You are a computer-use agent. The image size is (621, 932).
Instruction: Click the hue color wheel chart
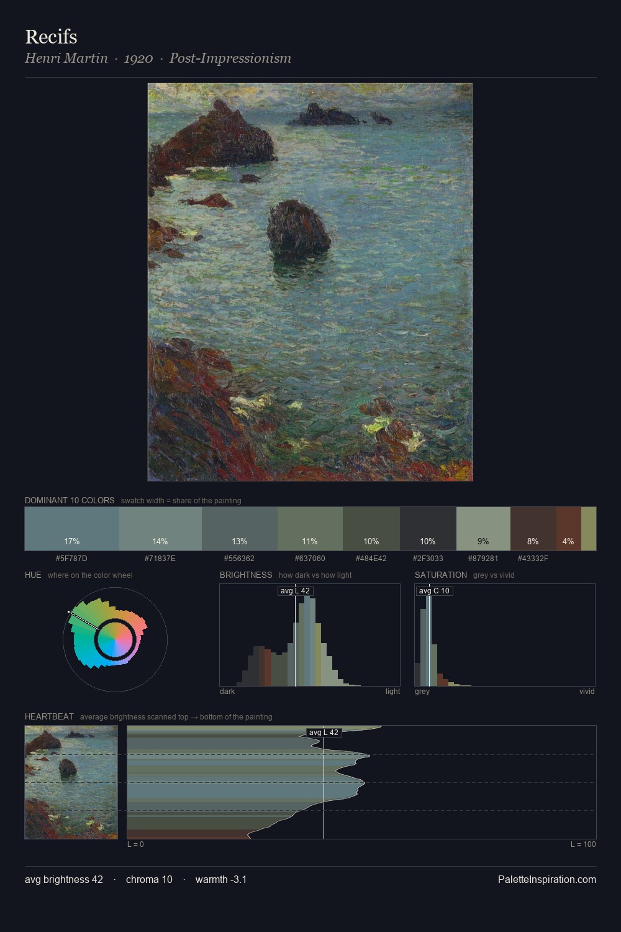tap(115, 639)
